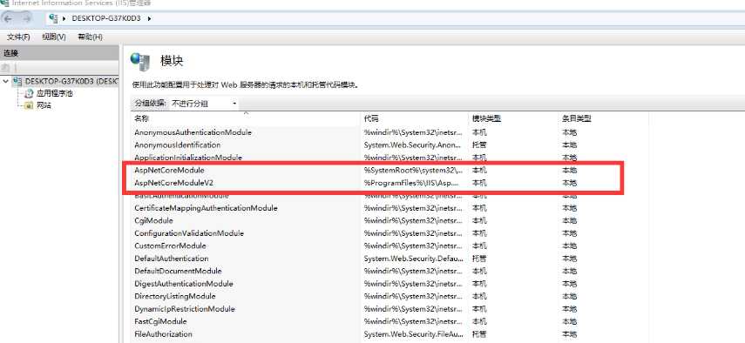Viewport: 745px width, 343px height.
Task: Click the DESKTOP-G37K0D3 server node icon
Action: click(x=18, y=81)
